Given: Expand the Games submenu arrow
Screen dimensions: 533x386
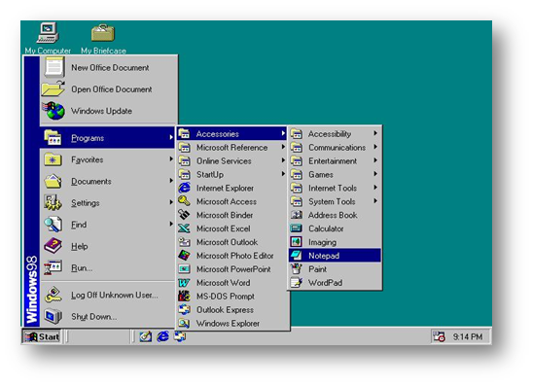Looking at the screenshot, I should [375, 174].
